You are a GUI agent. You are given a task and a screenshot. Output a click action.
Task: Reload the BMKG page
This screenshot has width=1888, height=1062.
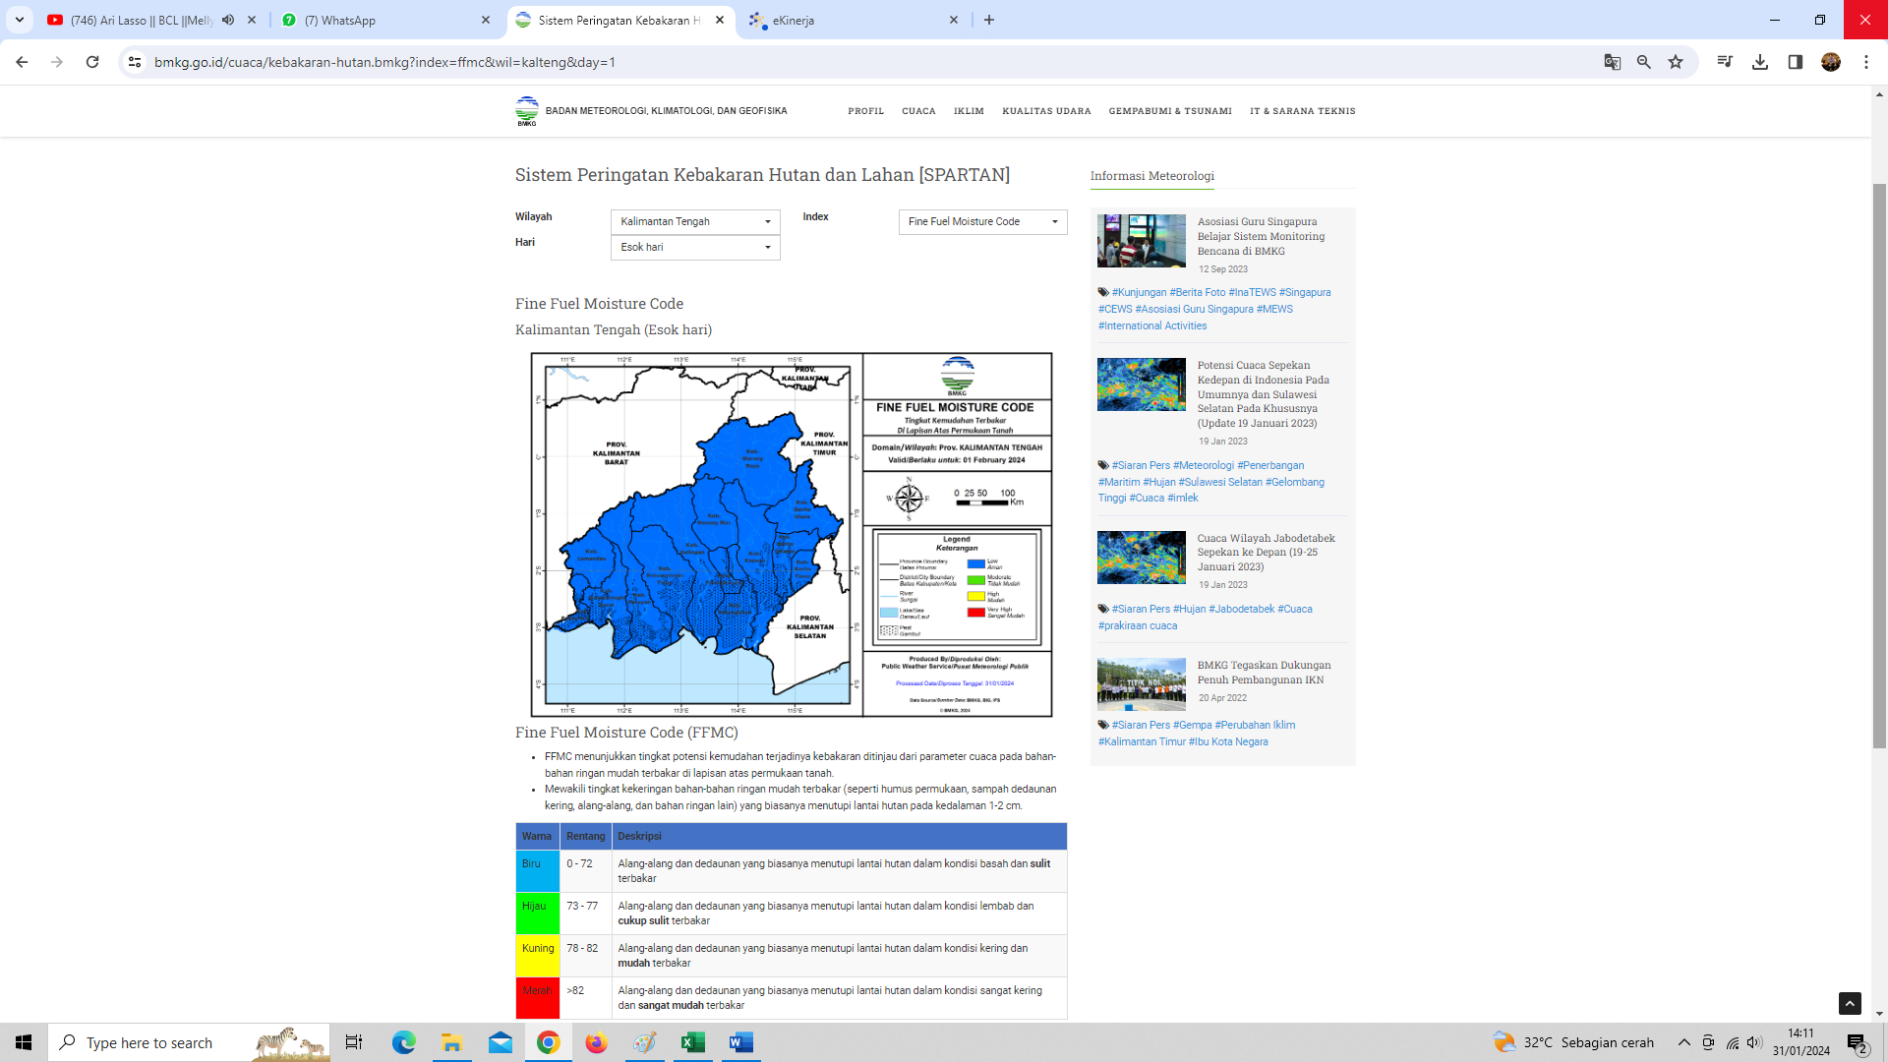coord(92,62)
